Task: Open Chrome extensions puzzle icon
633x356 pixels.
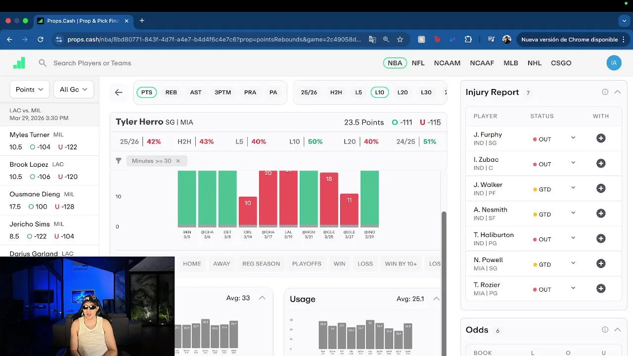Action: click(x=468, y=40)
